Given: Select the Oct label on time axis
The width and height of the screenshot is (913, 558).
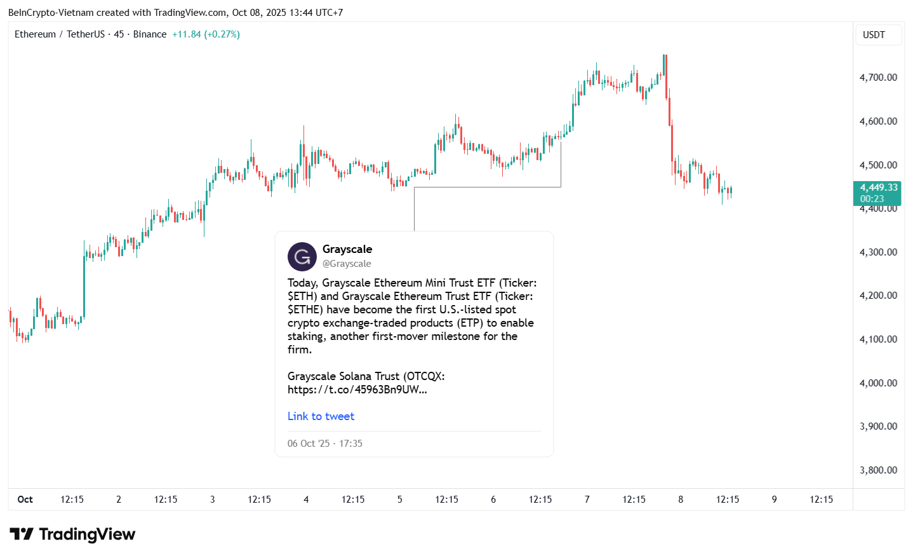Looking at the screenshot, I should (25, 500).
